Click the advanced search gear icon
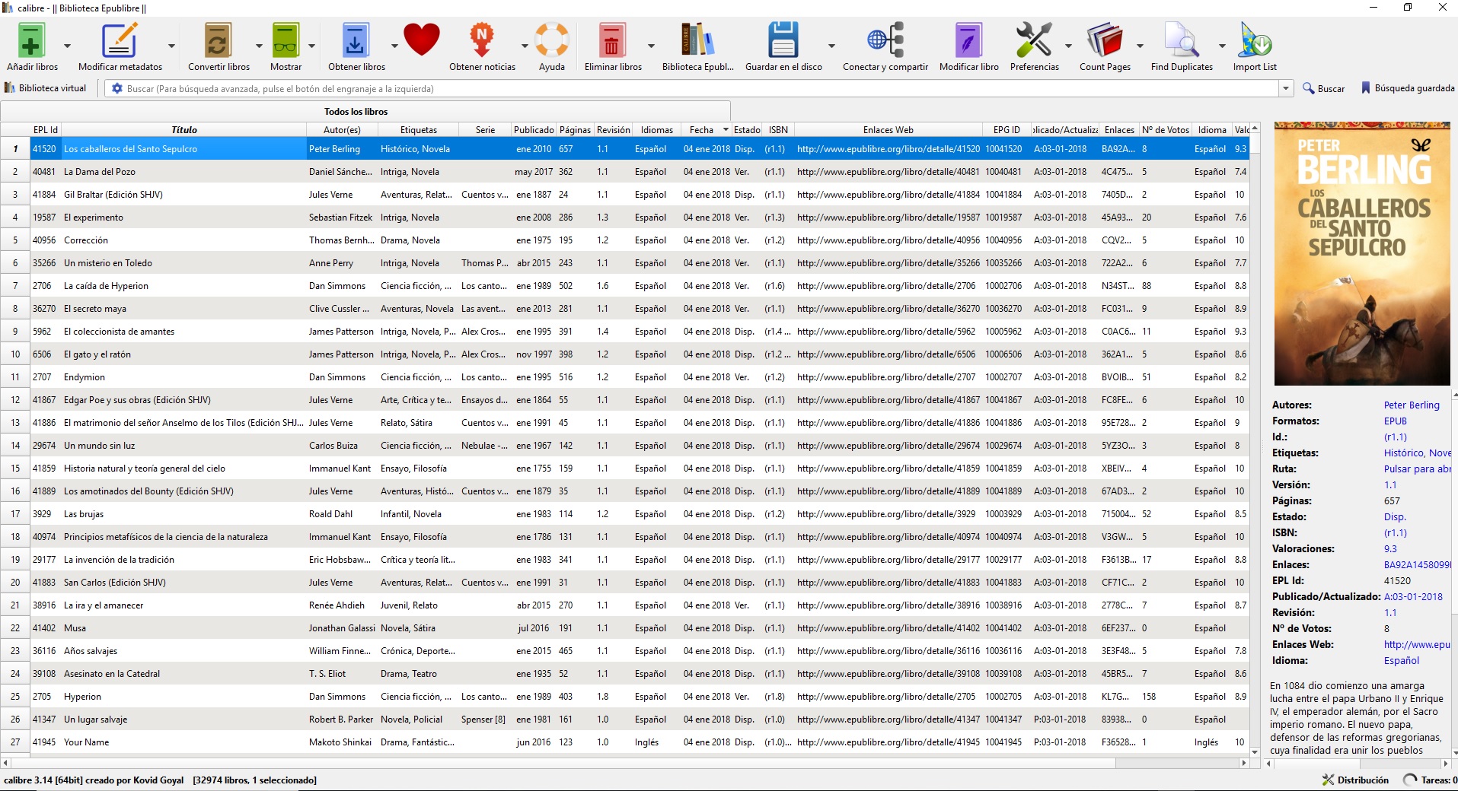The width and height of the screenshot is (1458, 791). pyautogui.click(x=117, y=88)
